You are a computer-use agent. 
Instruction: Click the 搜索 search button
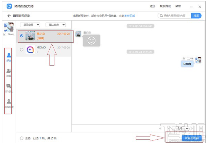tap(196, 16)
